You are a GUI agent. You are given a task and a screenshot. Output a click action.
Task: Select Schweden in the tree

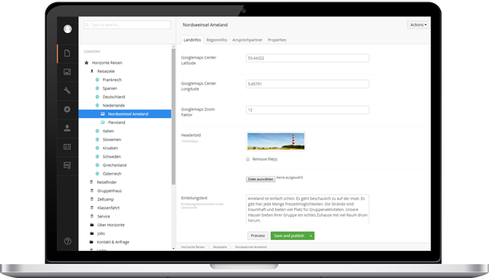click(x=112, y=157)
